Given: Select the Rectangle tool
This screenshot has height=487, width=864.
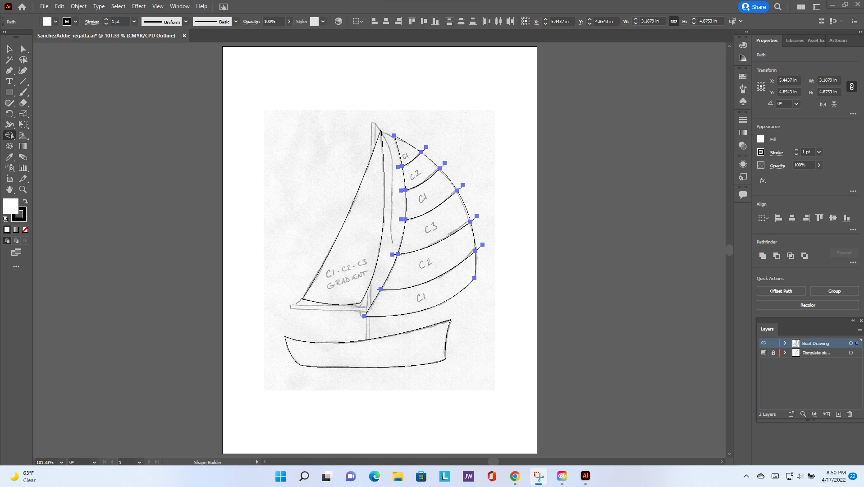Looking at the screenshot, I should 9,92.
